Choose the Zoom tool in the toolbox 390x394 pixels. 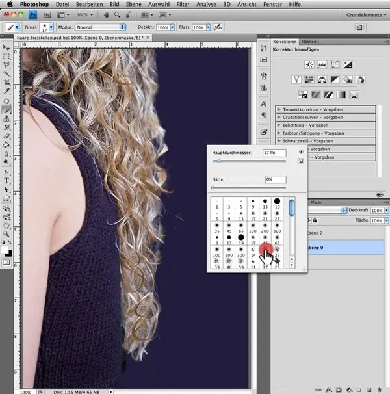point(6,233)
